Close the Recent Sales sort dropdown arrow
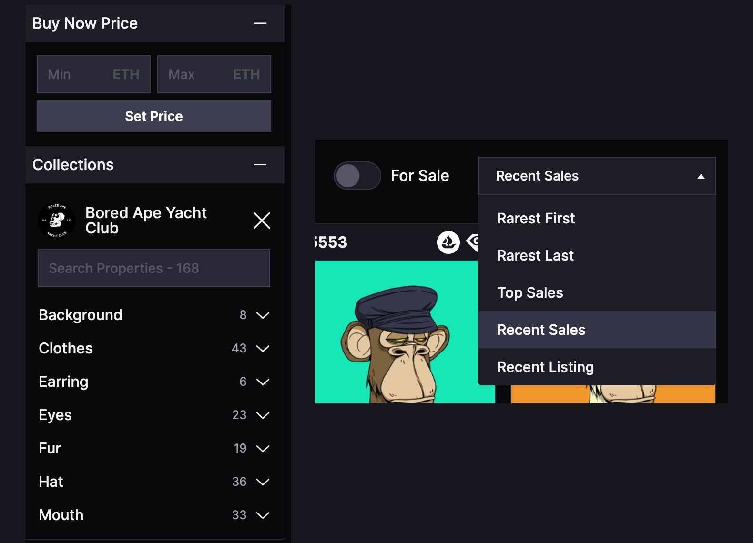Screen dimensions: 753x543 click(x=702, y=176)
